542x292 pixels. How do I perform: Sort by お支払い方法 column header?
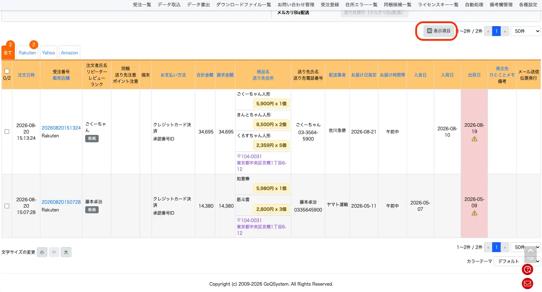pyautogui.click(x=173, y=75)
